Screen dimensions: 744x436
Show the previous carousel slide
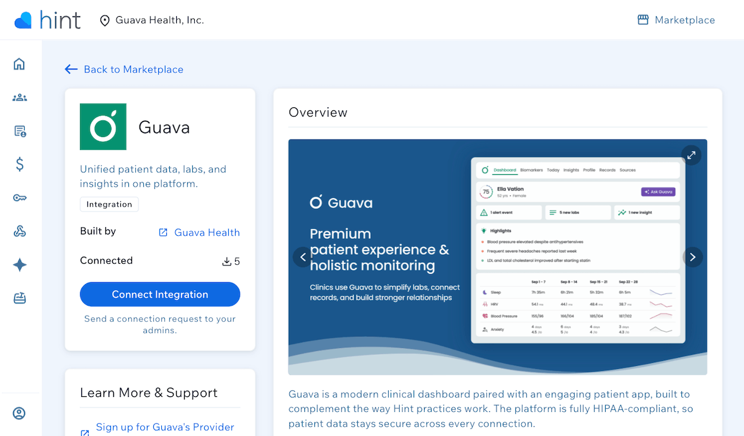[x=303, y=257]
